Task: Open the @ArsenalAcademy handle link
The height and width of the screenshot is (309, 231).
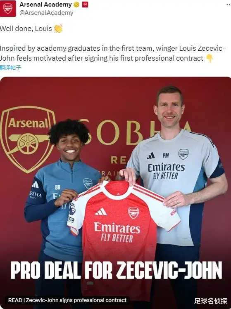Action: click(46, 13)
